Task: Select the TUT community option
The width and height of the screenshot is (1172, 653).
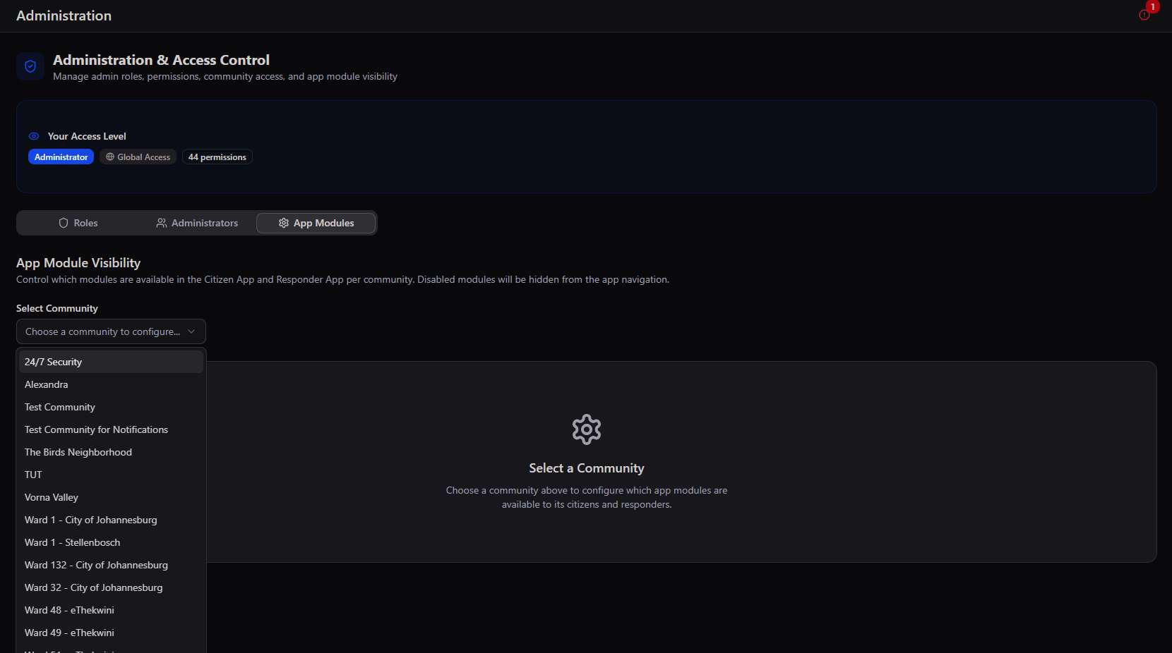Action: point(111,475)
